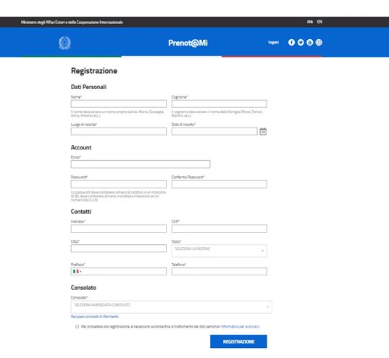
Task: Click the Italian flag prefix selector
Action: pyautogui.click(x=76, y=271)
